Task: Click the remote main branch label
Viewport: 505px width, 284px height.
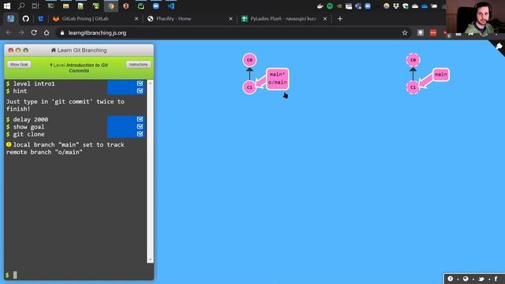Action: [x=441, y=74]
